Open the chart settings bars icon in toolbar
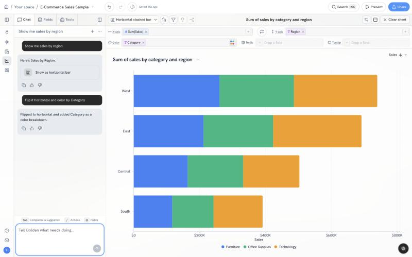The height and width of the screenshot is (257, 412). click(x=164, y=20)
